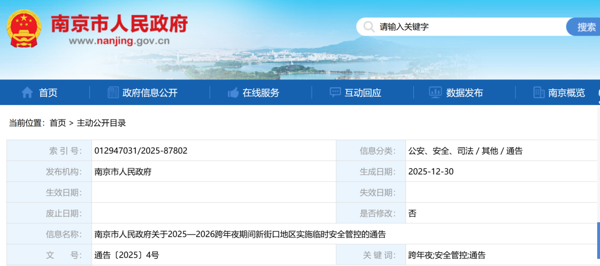Click the building icon beside 南京概览
The height and width of the screenshot is (266, 600).
[538, 93]
